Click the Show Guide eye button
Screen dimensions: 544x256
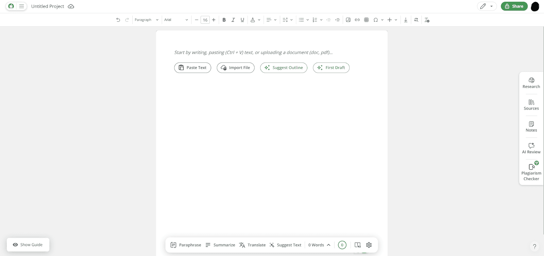(28, 244)
